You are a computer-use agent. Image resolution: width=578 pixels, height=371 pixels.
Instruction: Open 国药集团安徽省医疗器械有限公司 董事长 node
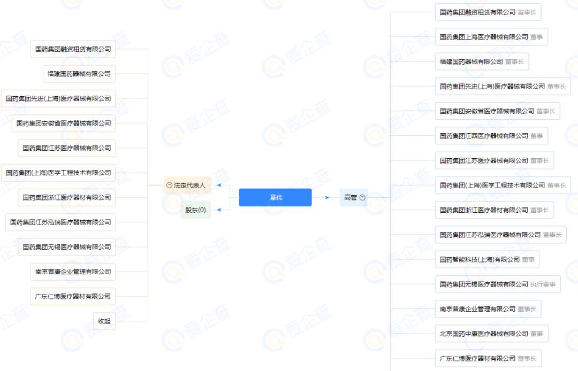click(x=498, y=111)
